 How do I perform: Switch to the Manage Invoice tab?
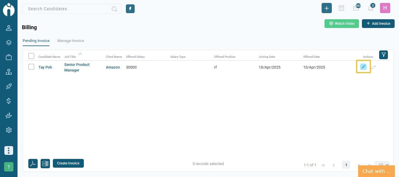pos(71,41)
